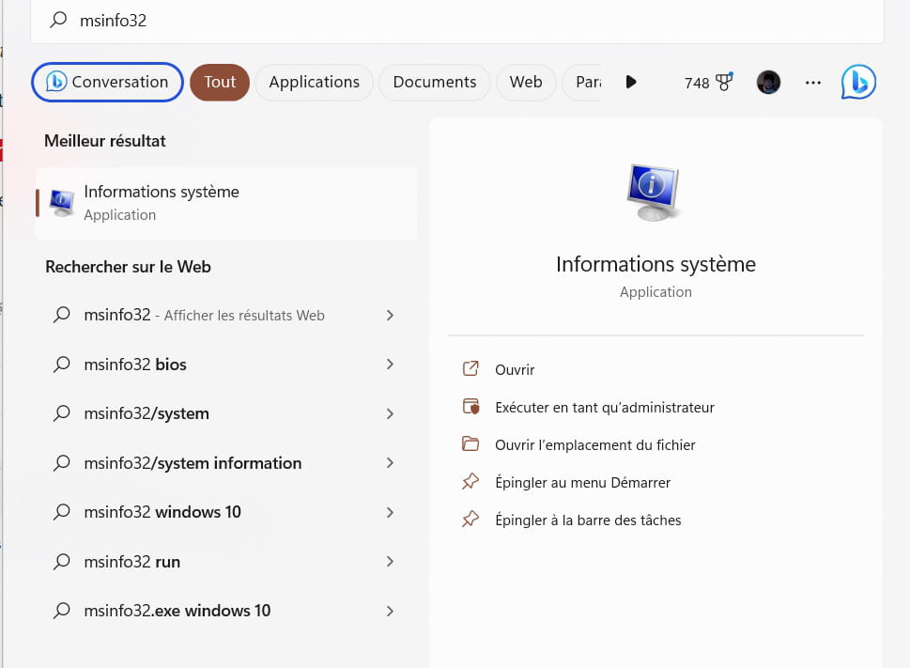Select the msinfo32/system information suggestion
This screenshot has height=668, width=910.
pyautogui.click(x=226, y=463)
